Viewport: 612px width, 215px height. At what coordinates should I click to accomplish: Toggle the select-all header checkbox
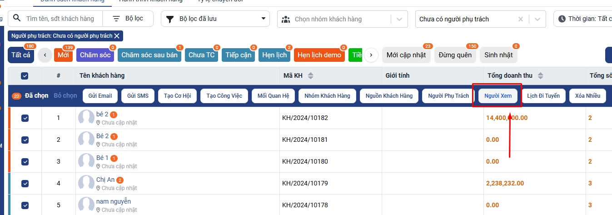25,76
